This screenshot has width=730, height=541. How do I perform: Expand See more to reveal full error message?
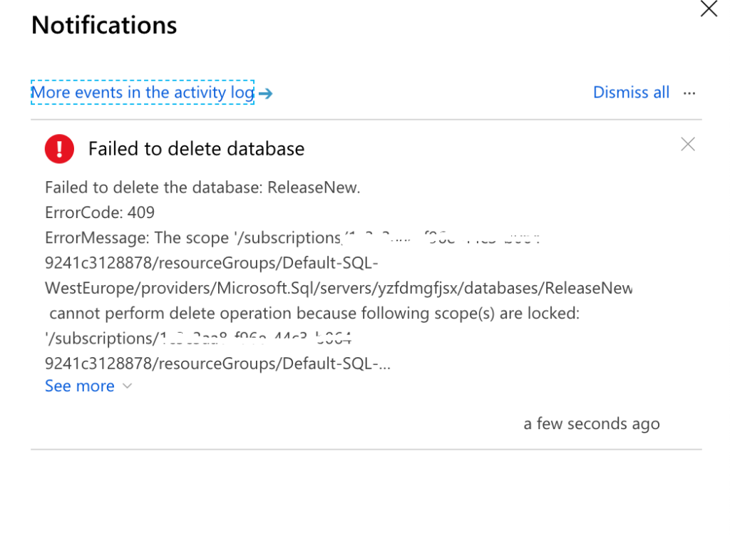point(80,386)
